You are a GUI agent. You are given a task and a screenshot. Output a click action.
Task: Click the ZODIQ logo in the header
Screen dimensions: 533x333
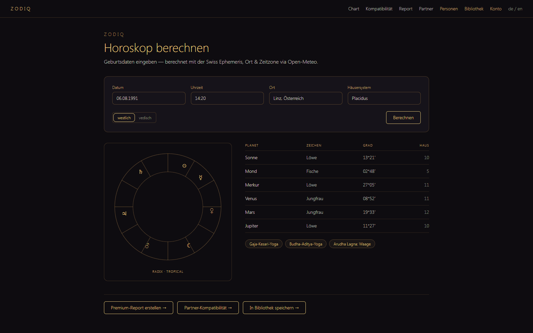[x=21, y=9]
